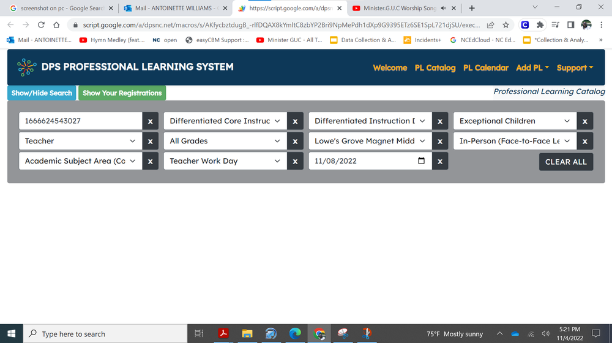Image resolution: width=612 pixels, height=343 pixels.
Task: Clear the 1666624543027 search field with X
Action: click(151, 121)
